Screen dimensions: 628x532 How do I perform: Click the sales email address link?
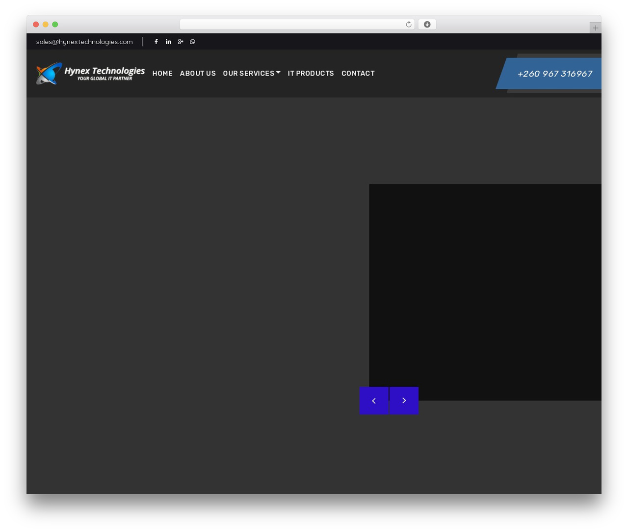point(84,42)
